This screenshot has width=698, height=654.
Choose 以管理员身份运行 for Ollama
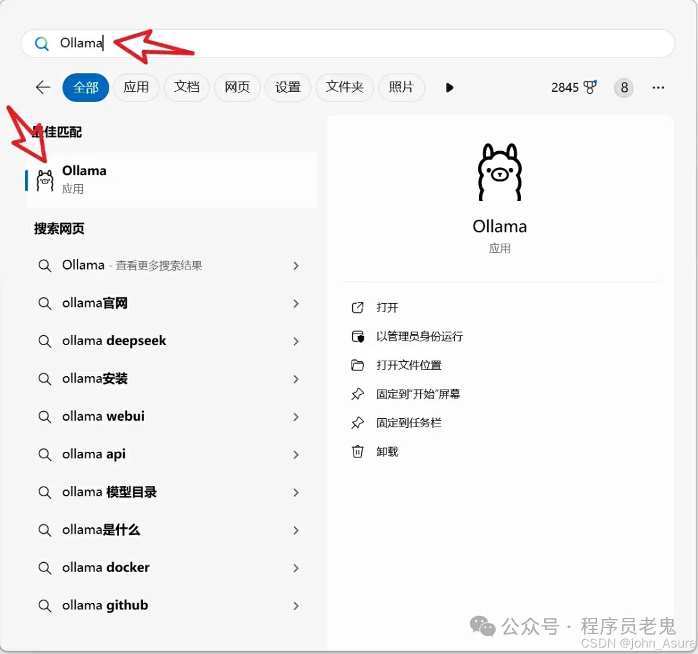pos(419,337)
